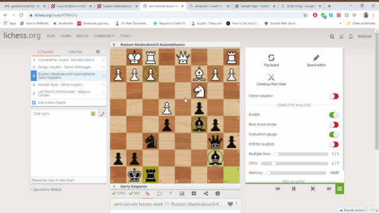379x213 pixels.
Task: Jump to the last move
Action: click(329, 189)
